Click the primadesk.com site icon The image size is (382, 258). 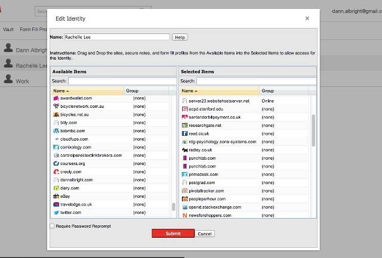pos(184,175)
